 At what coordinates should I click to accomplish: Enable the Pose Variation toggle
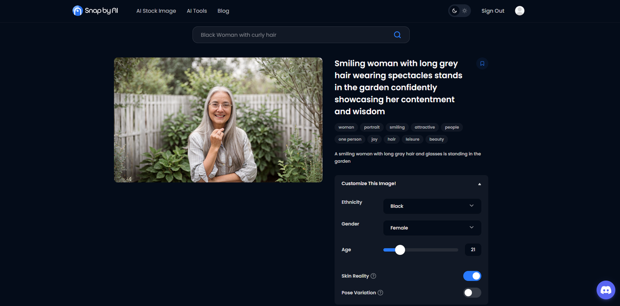(x=472, y=292)
